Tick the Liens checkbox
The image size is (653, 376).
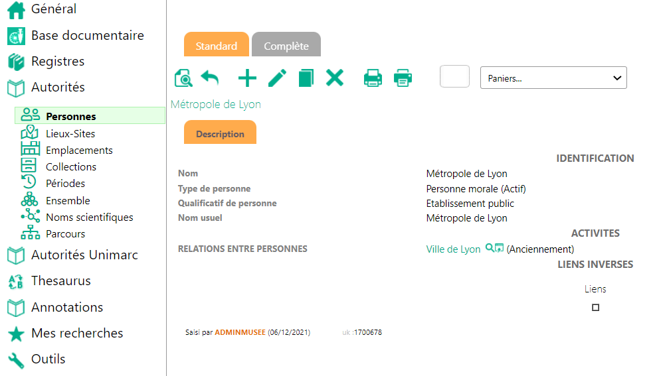pyautogui.click(x=595, y=308)
